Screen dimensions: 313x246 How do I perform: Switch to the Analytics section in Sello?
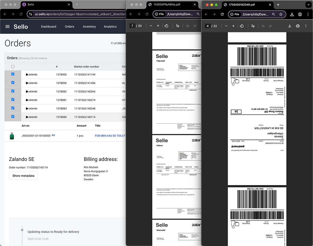(110, 27)
